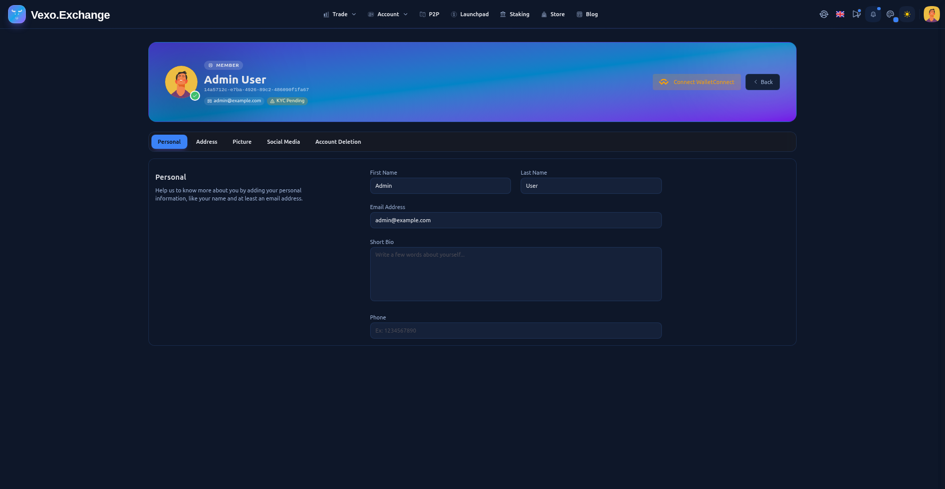Click the Short Bio label

click(382, 242)
